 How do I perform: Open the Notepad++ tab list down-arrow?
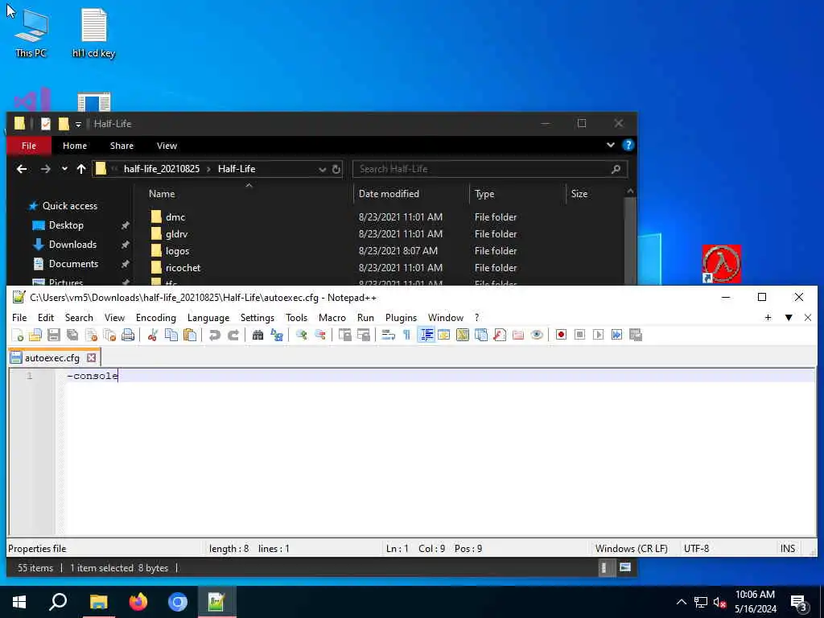click(789, 317)
